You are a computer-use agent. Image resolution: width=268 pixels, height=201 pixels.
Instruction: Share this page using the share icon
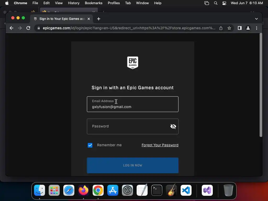[x=221, y=28]
